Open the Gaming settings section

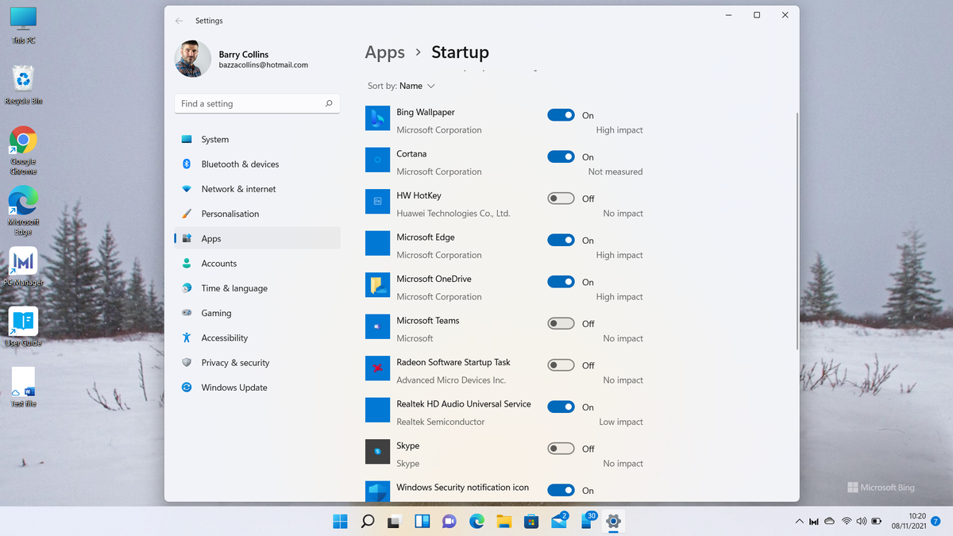pos(214,313)
